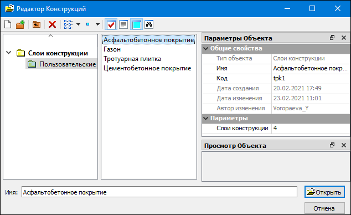Click the list view mode icon

(x=68, y=24)
